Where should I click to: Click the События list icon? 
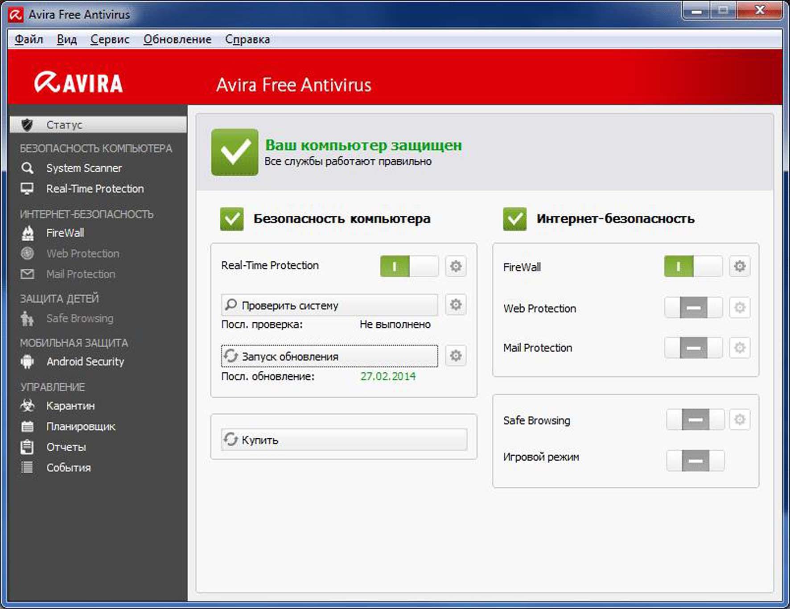(x=27, y=467)
